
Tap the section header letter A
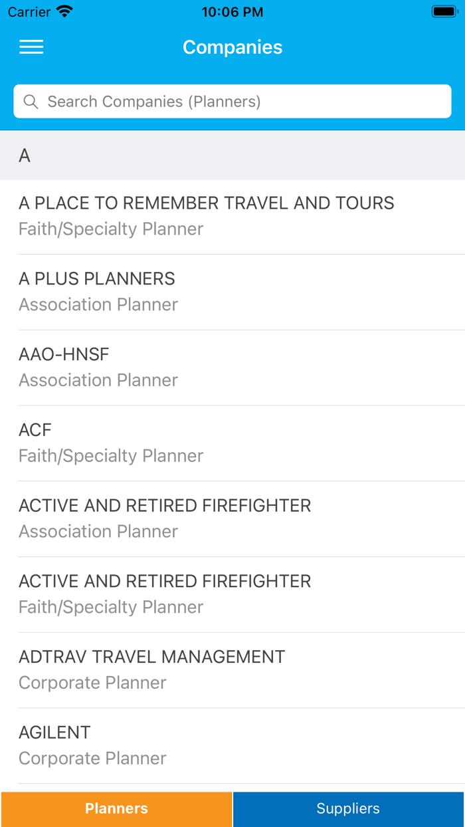(25, 156)
